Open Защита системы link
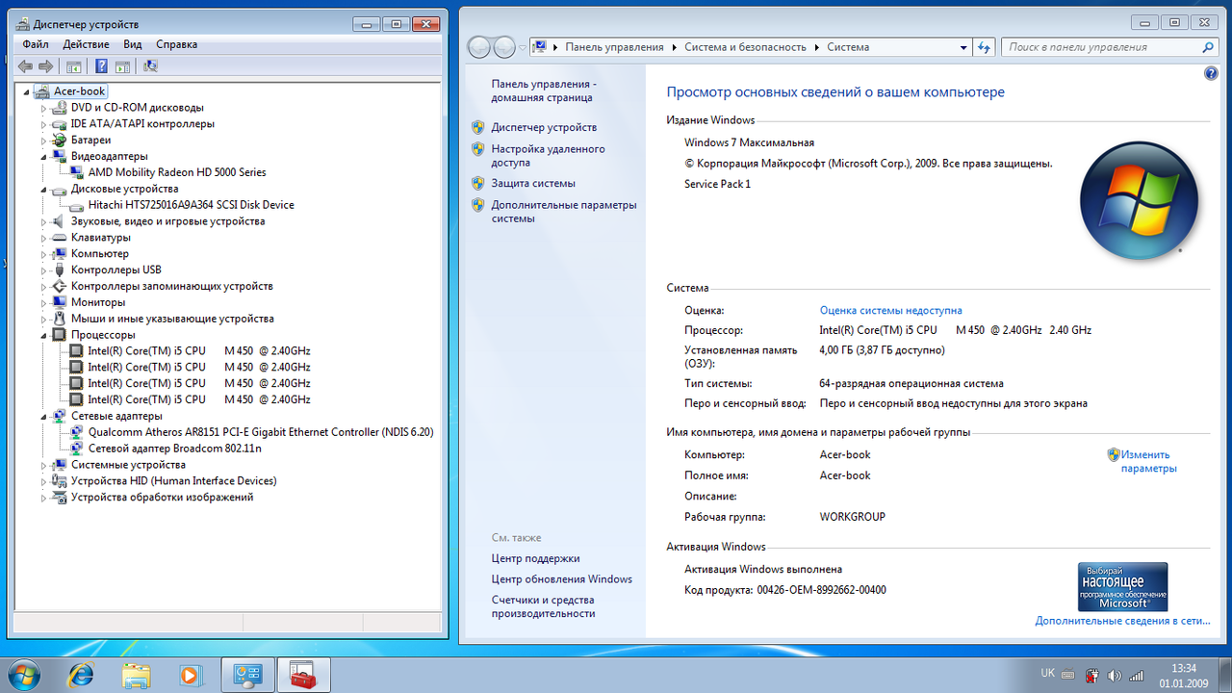Image resolution: width=1232 pixels, height=693 pixels. 533,183
